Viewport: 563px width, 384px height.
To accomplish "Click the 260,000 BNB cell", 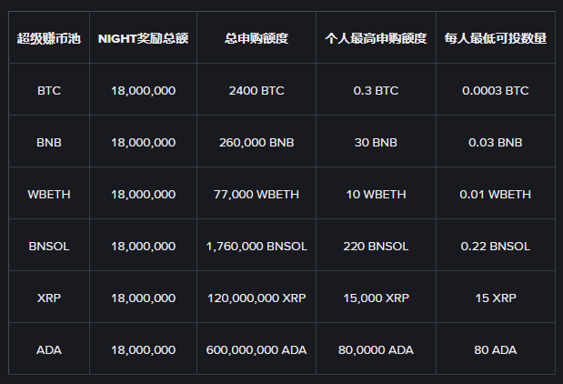I will pos(256,143).
